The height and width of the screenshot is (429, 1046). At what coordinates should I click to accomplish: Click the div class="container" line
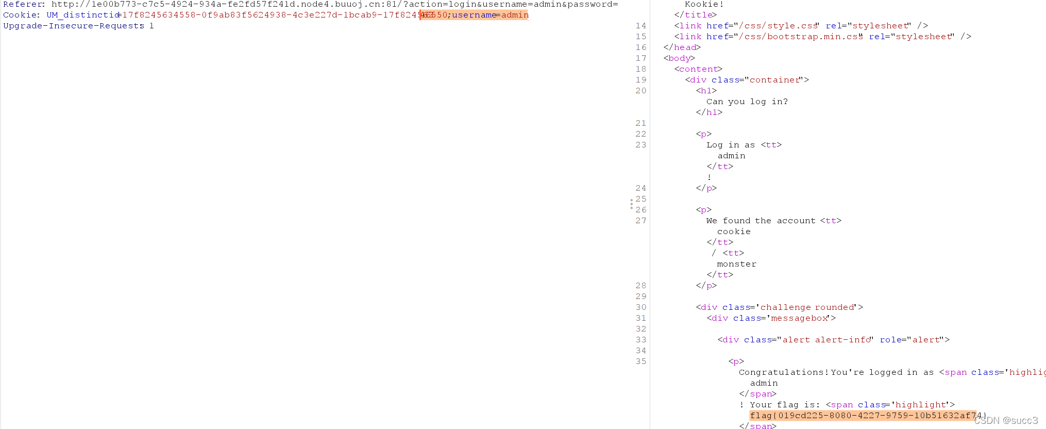click(x=747, y=80)
